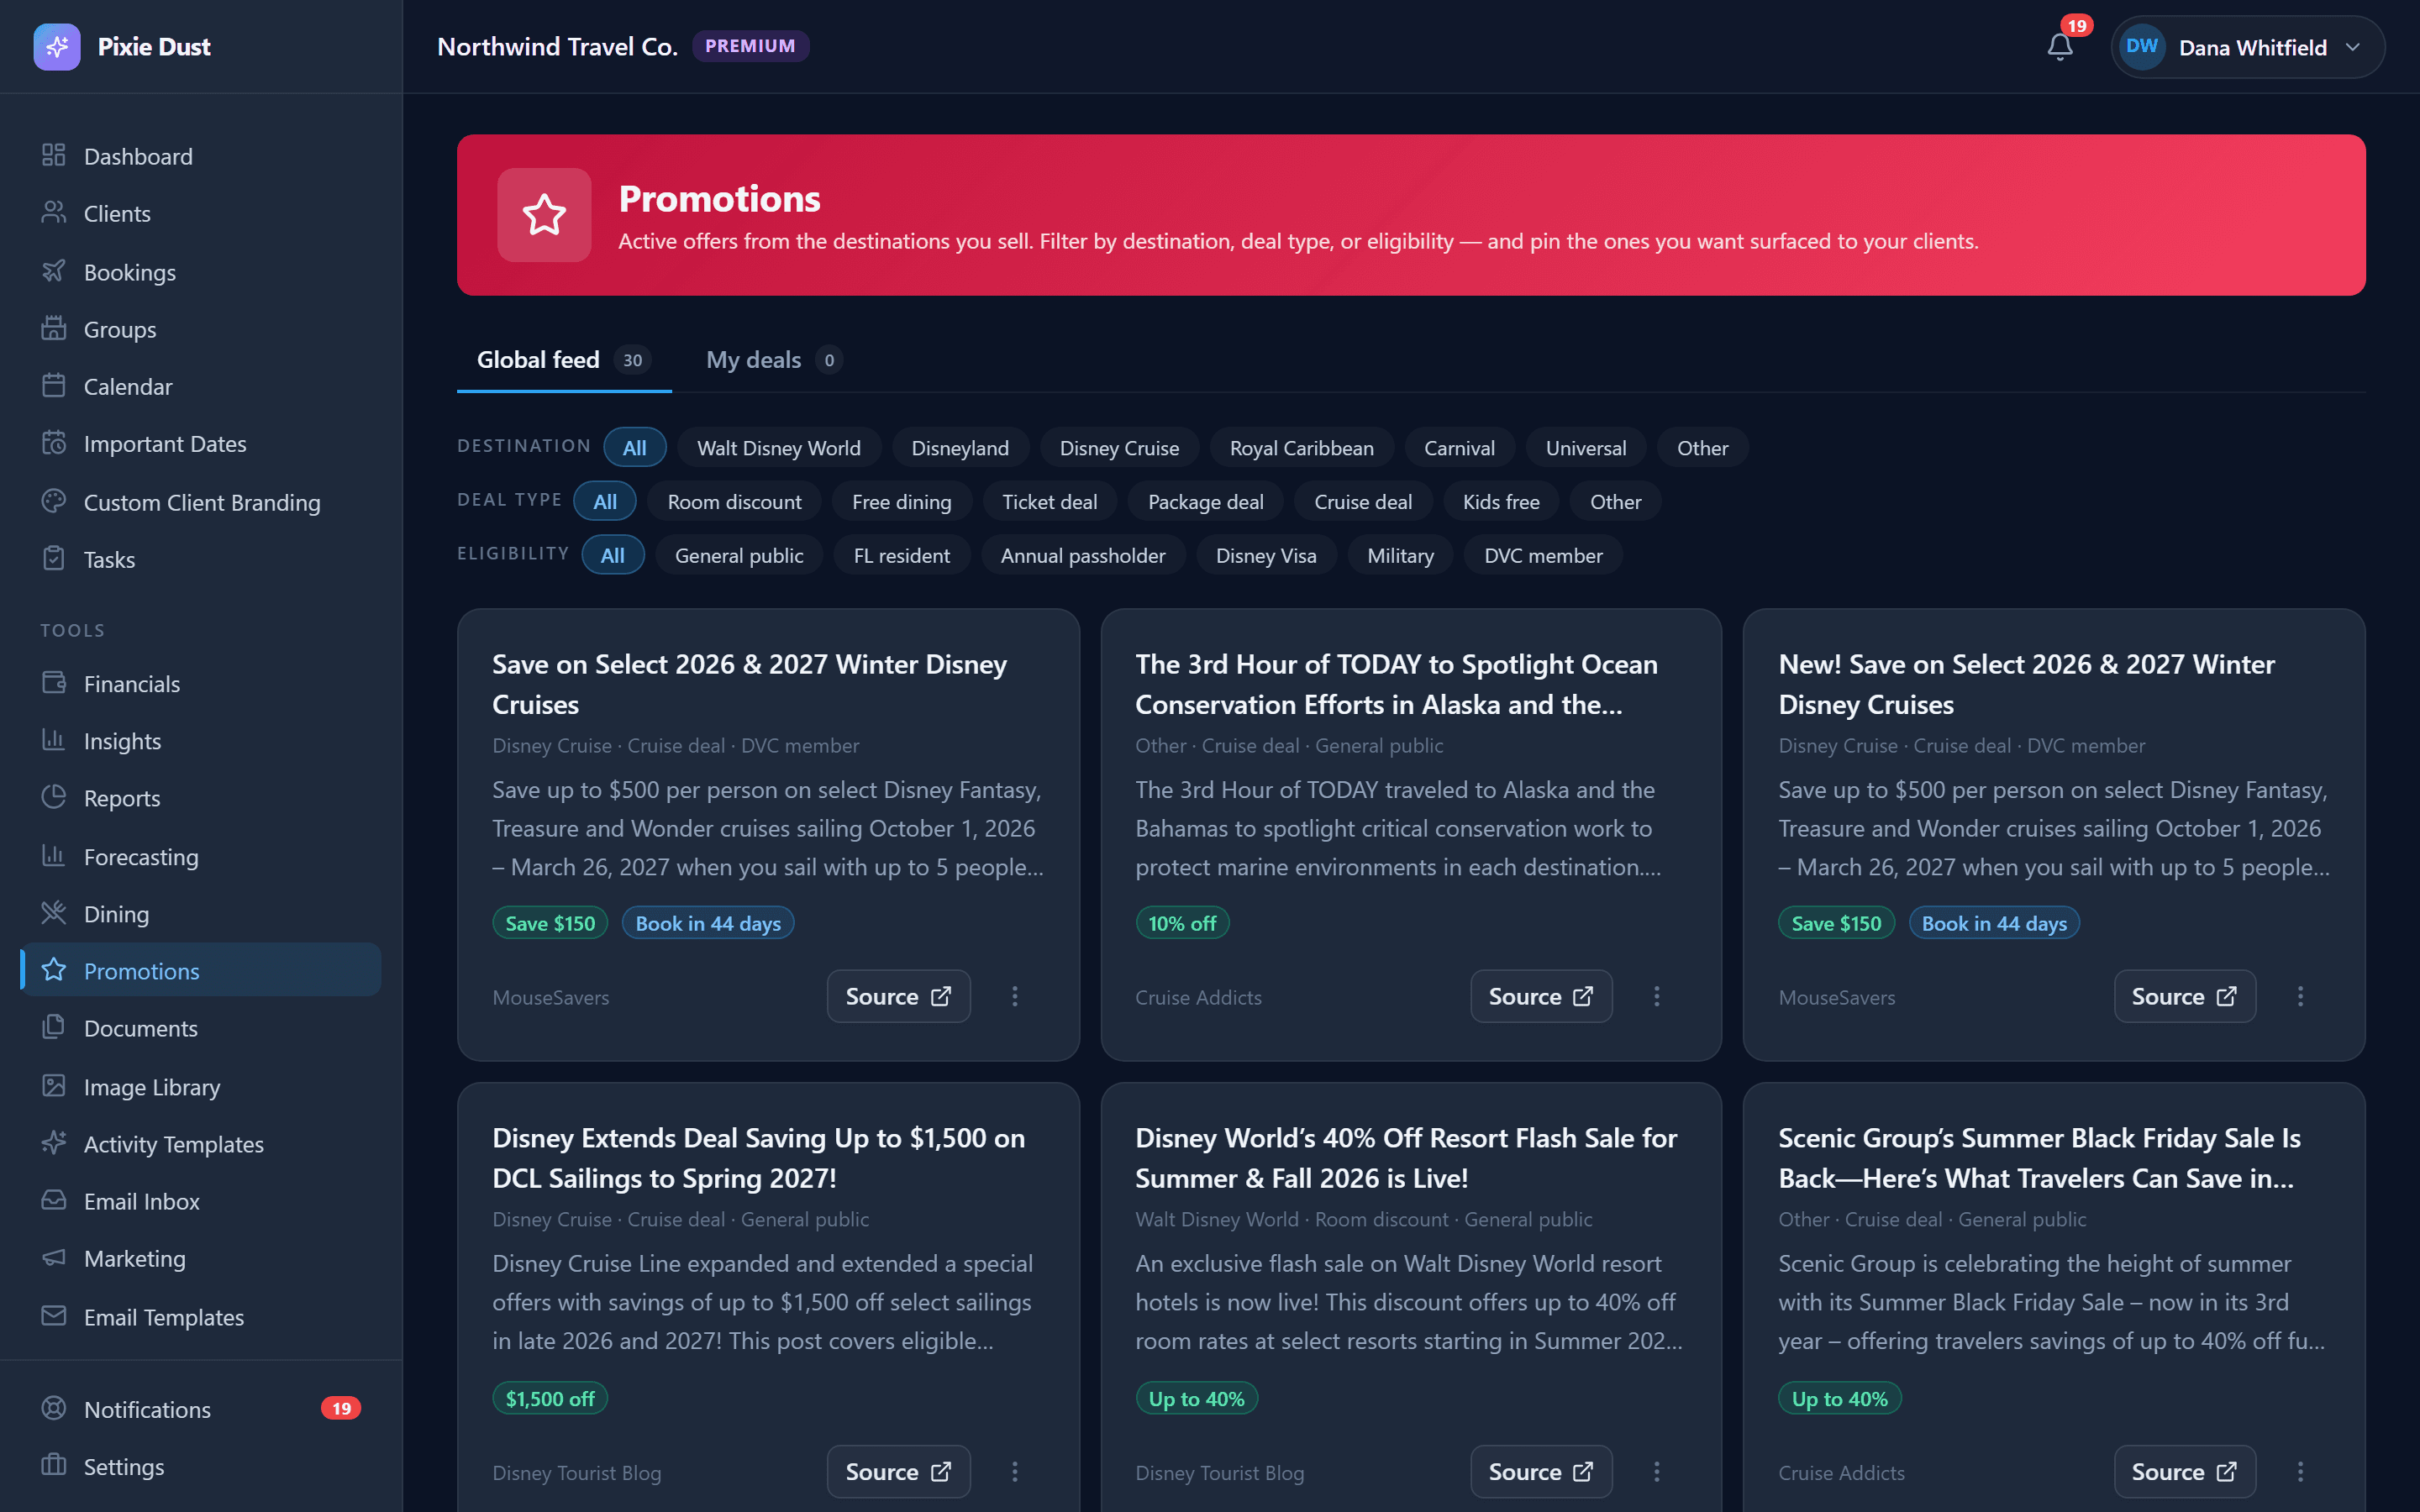Go to Promotions in the sidebar

click(x=201, y=970)
